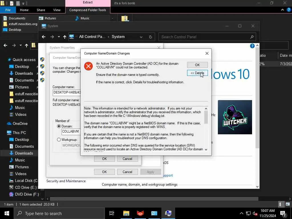Switch to large icons view in File Explorer

click(287, 204)
